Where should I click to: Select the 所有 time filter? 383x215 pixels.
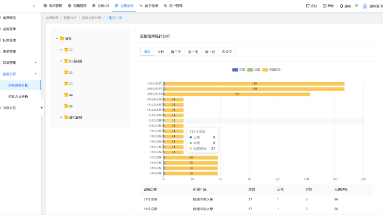click(147, 52)
